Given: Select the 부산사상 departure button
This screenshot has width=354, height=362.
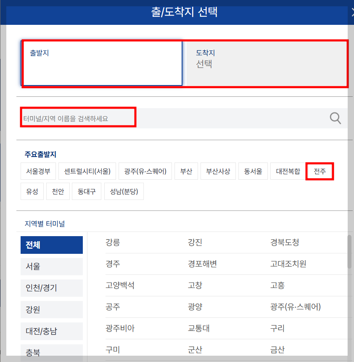Looking at the screenshot, I should [218, 171].
